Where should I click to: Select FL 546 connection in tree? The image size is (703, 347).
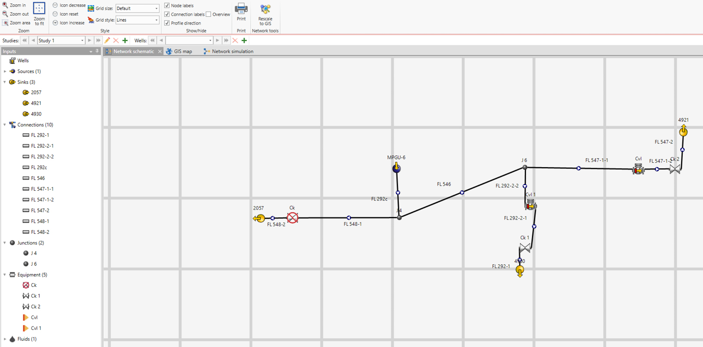34,178
